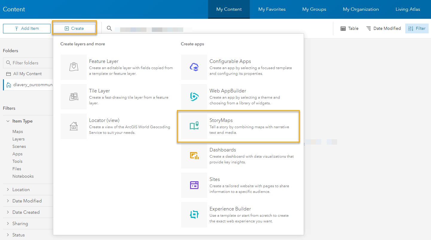Select the Sites icon
This screenshot has width=431, height=240.
point(194,185)
